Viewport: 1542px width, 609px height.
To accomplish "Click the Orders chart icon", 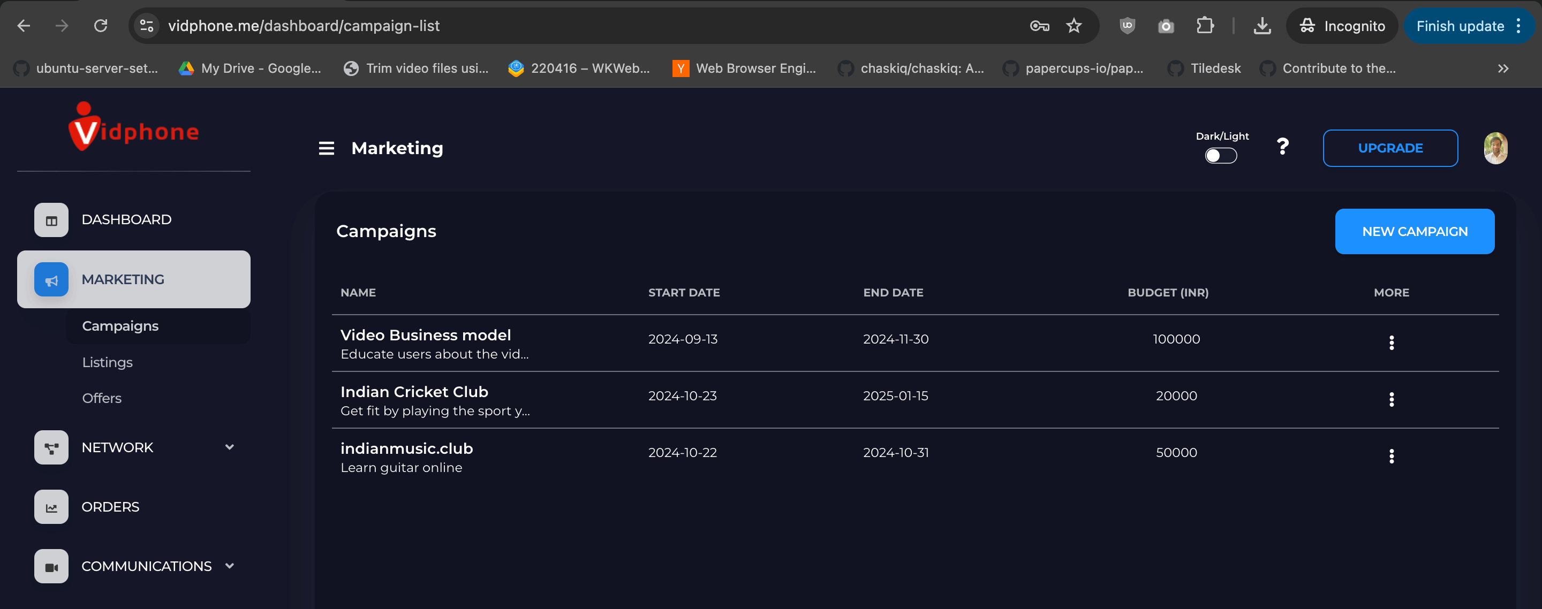I will pos(51,507).
